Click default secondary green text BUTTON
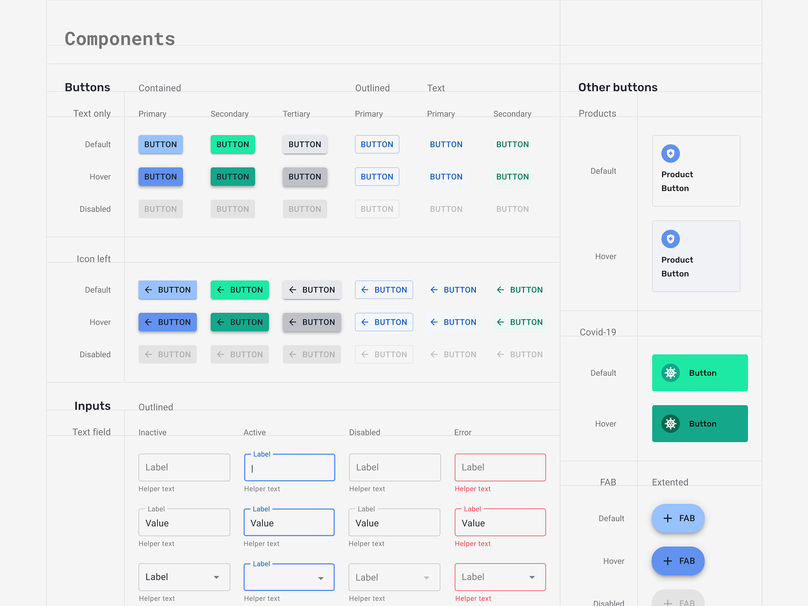Screen dimensions: 808x606 point(512,144)
